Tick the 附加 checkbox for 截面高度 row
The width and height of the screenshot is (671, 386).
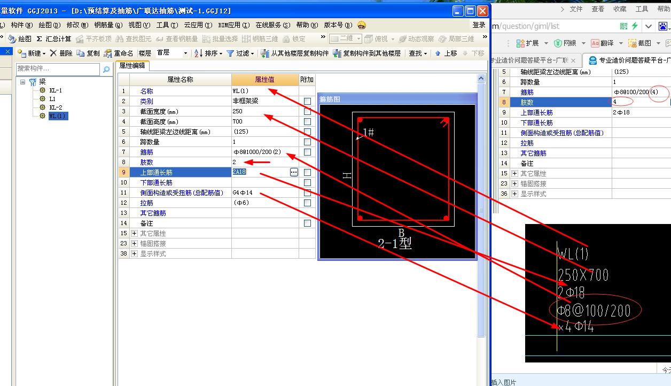click(307, 121)
